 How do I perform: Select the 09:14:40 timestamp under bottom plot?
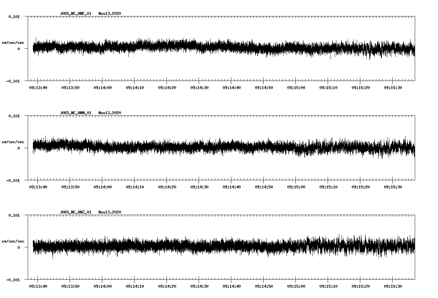[x=232, y=286]
